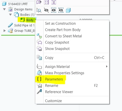This screenshot has height=111, width=122.
Task: Click the transparent blue cube icon
Action: (68, 10)
